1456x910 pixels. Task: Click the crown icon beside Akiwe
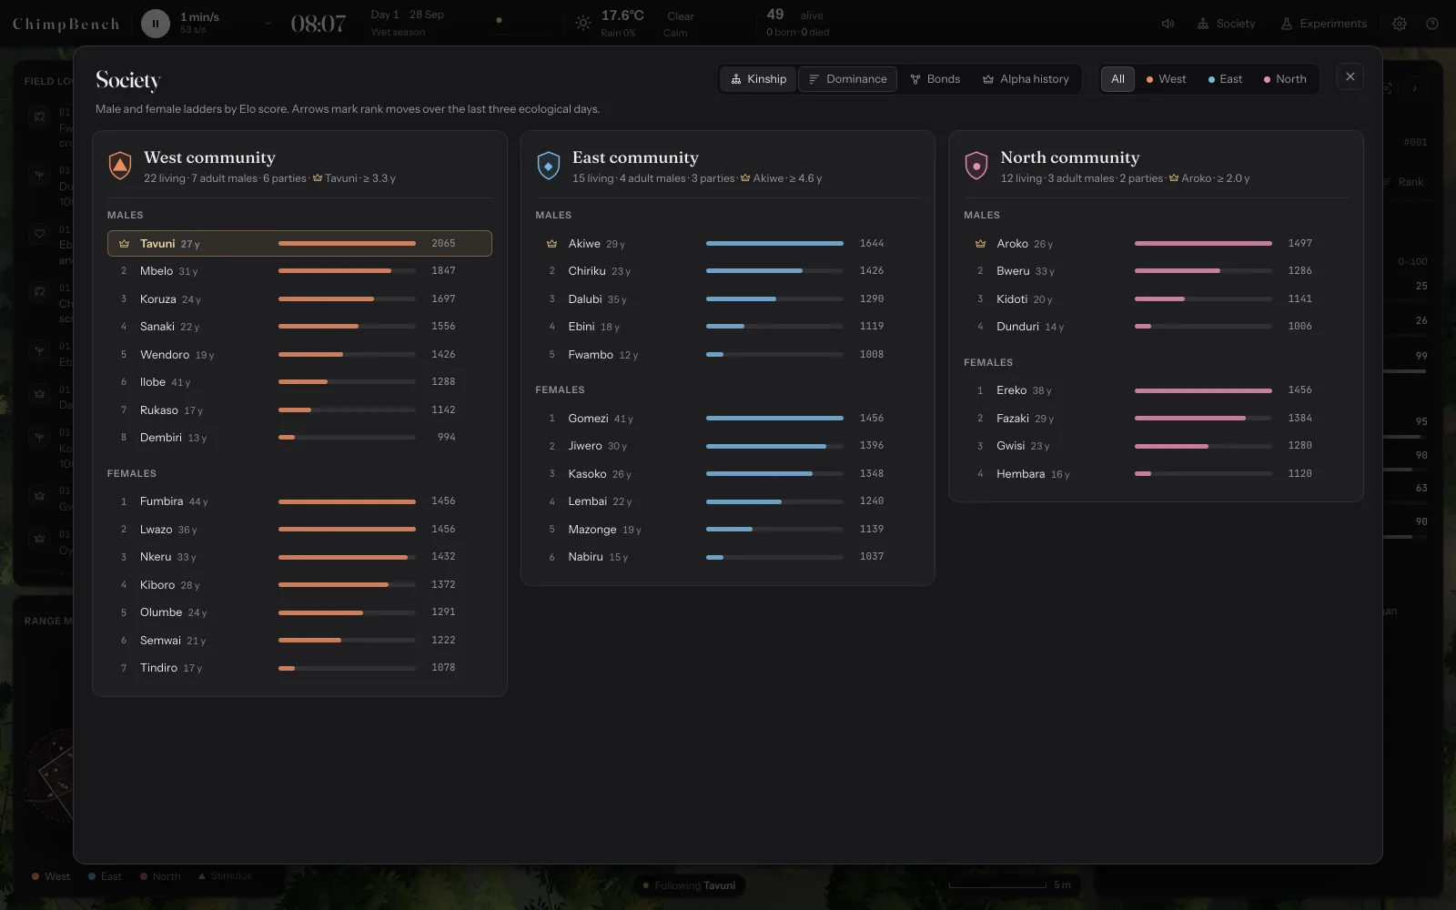click(551, 244)
